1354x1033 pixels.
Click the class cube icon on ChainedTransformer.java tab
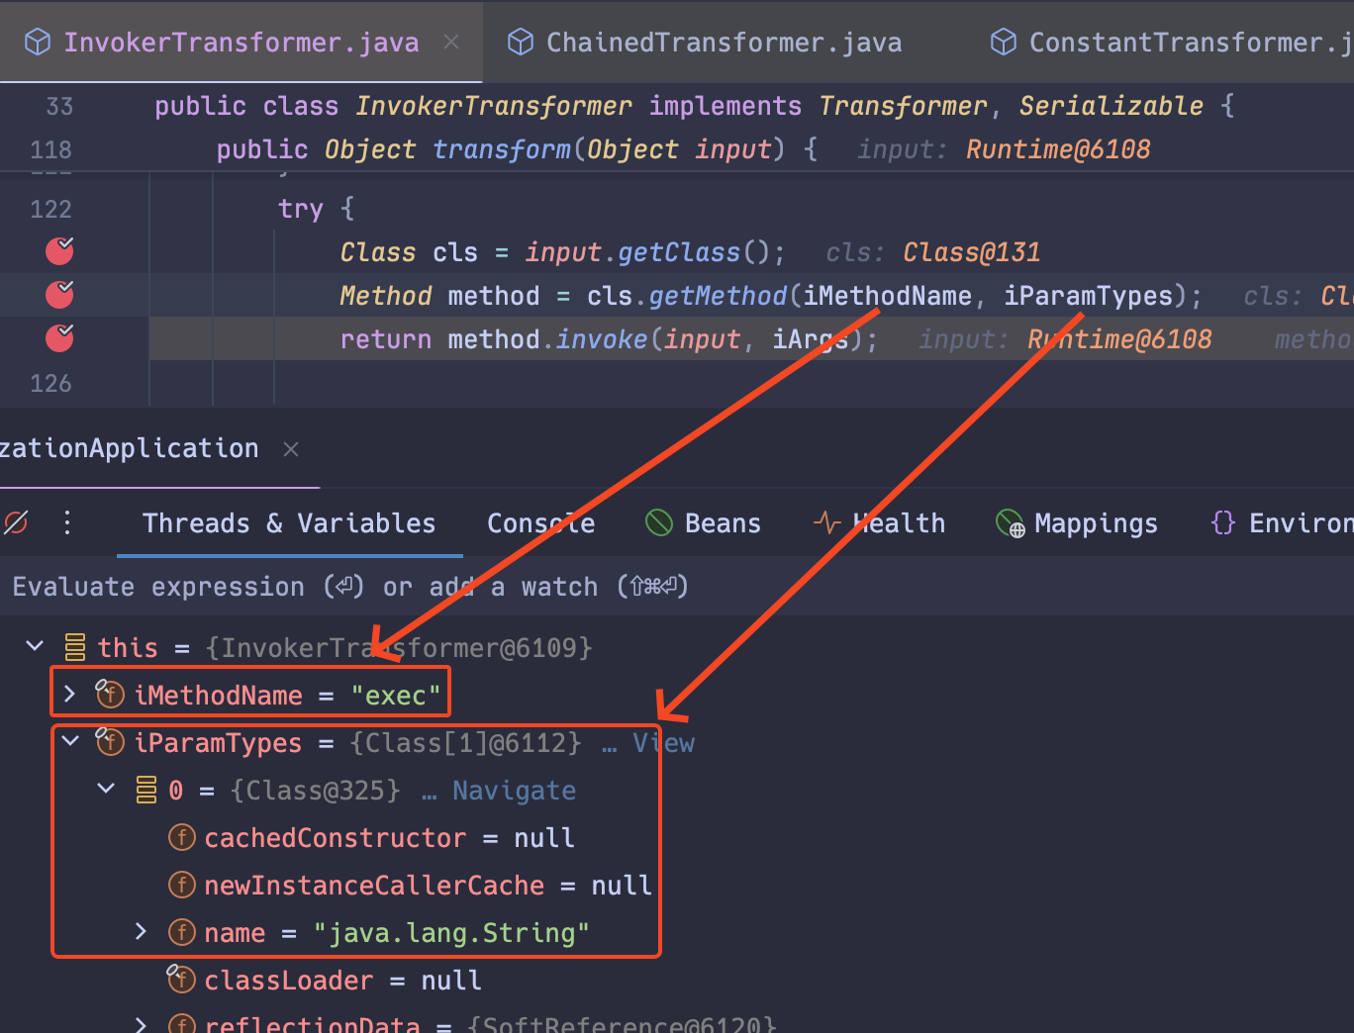[x=520, y=41]
